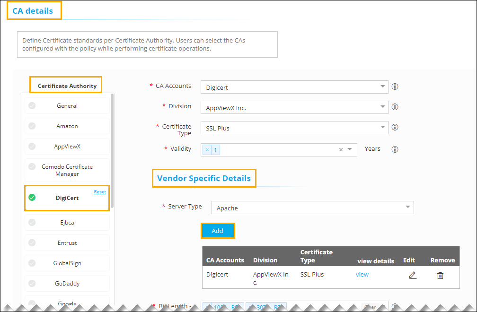Click info icon beside Division field
The height and width of the screenshot is (312, 477).
click(395, 107)
